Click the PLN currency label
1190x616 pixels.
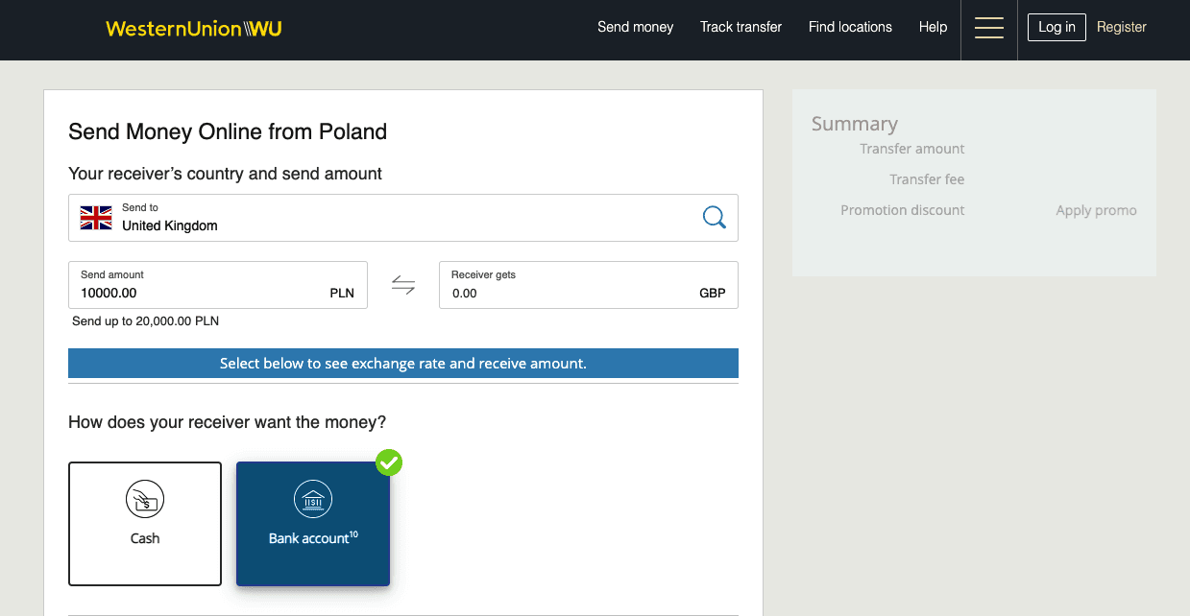point(342,294)
